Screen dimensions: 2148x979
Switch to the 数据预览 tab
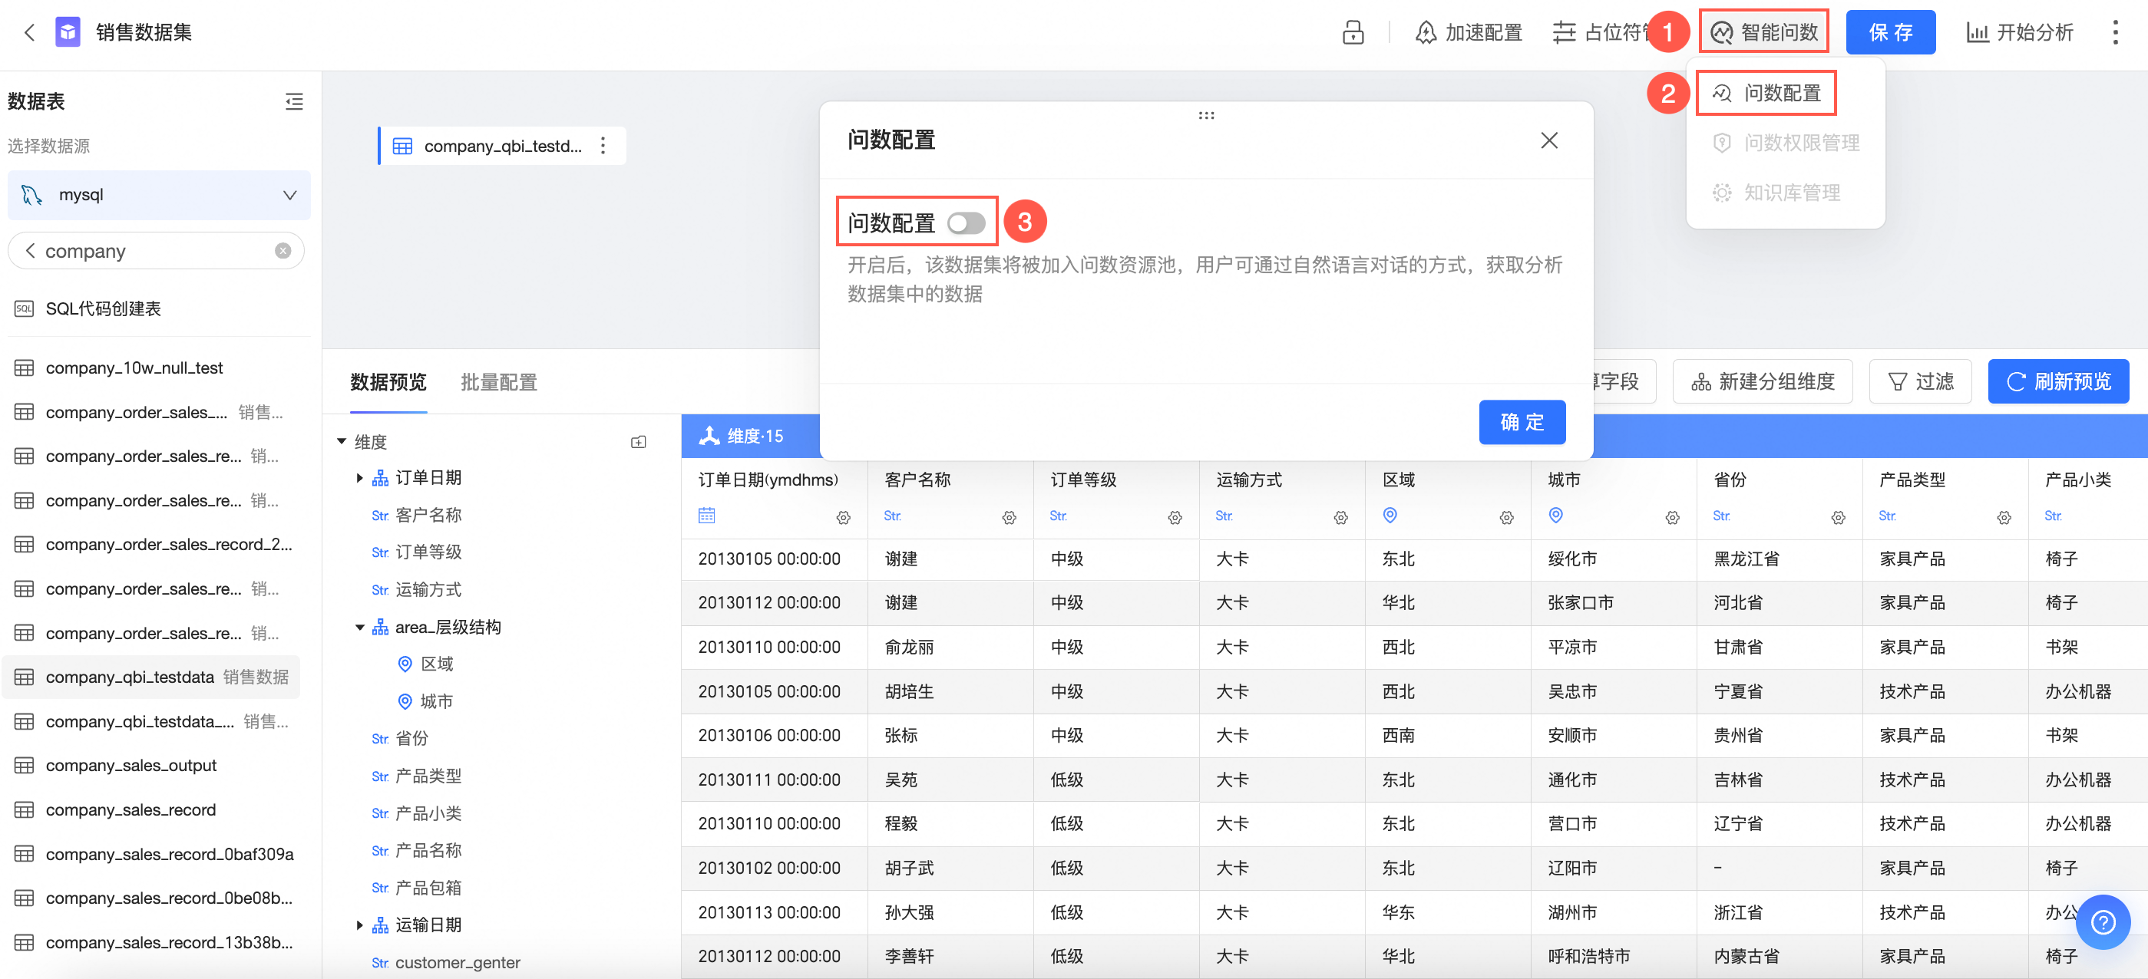click(x=388, y=382)
